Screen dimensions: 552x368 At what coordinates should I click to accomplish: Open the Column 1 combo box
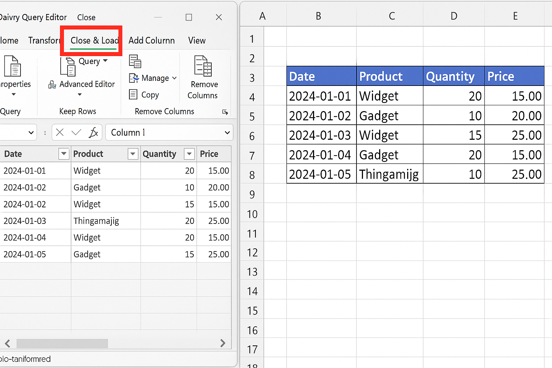(227, 133)
